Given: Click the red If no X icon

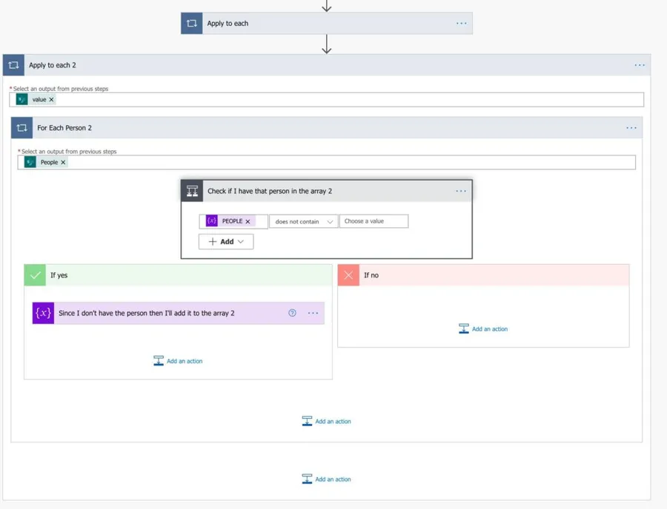Looking at the screenshot, I should [348, 275].
